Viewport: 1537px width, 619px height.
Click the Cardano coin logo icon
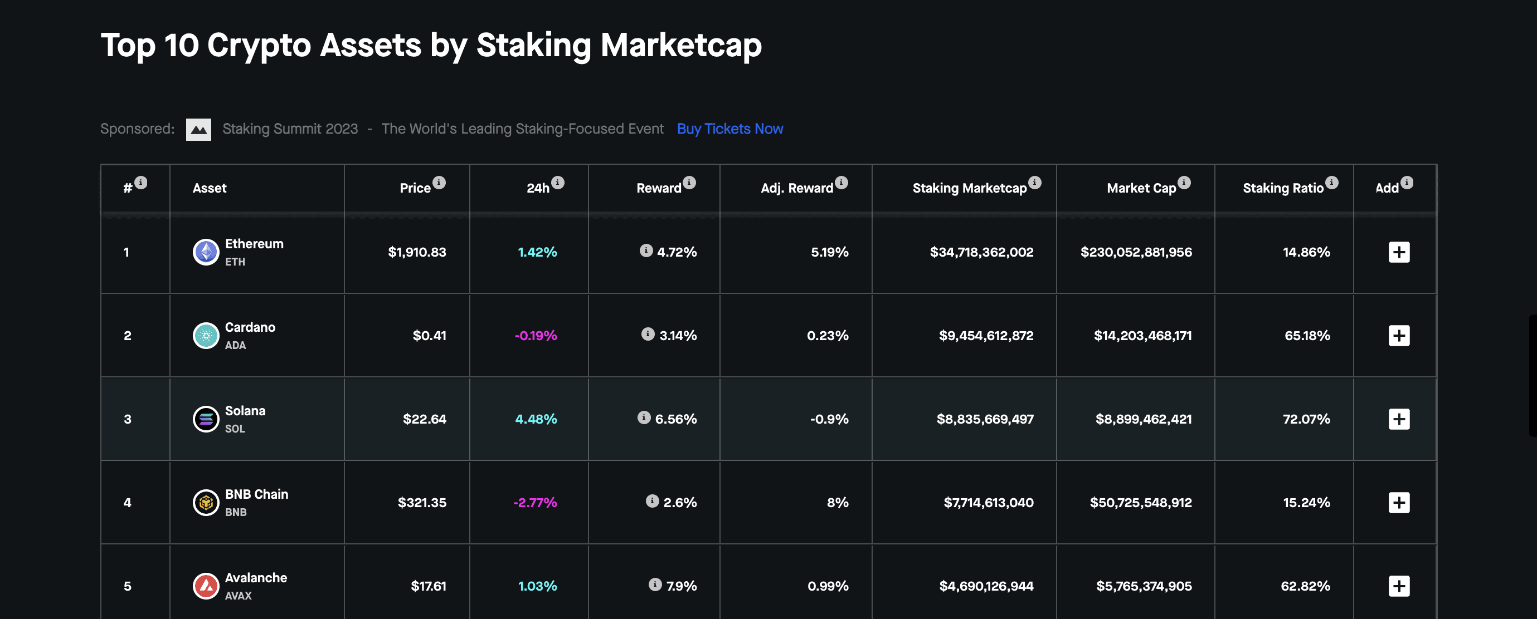click(206, 336)
